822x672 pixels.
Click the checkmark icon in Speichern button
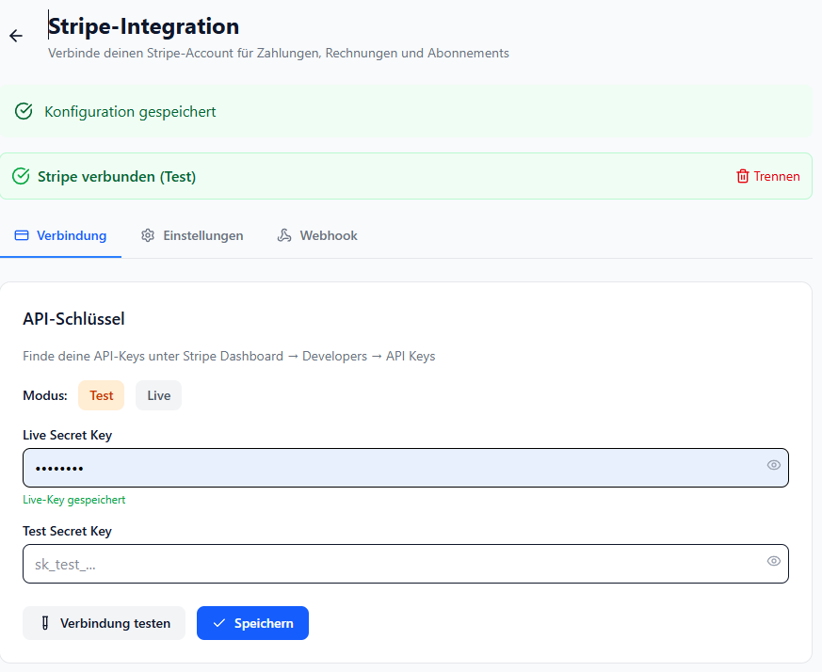(219, 623)
